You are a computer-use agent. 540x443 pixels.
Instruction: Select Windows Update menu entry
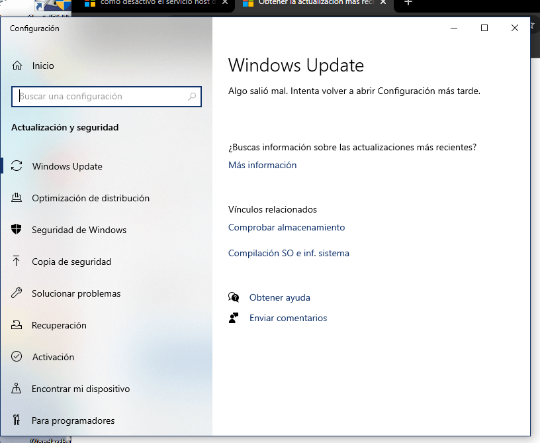[67, 166]
